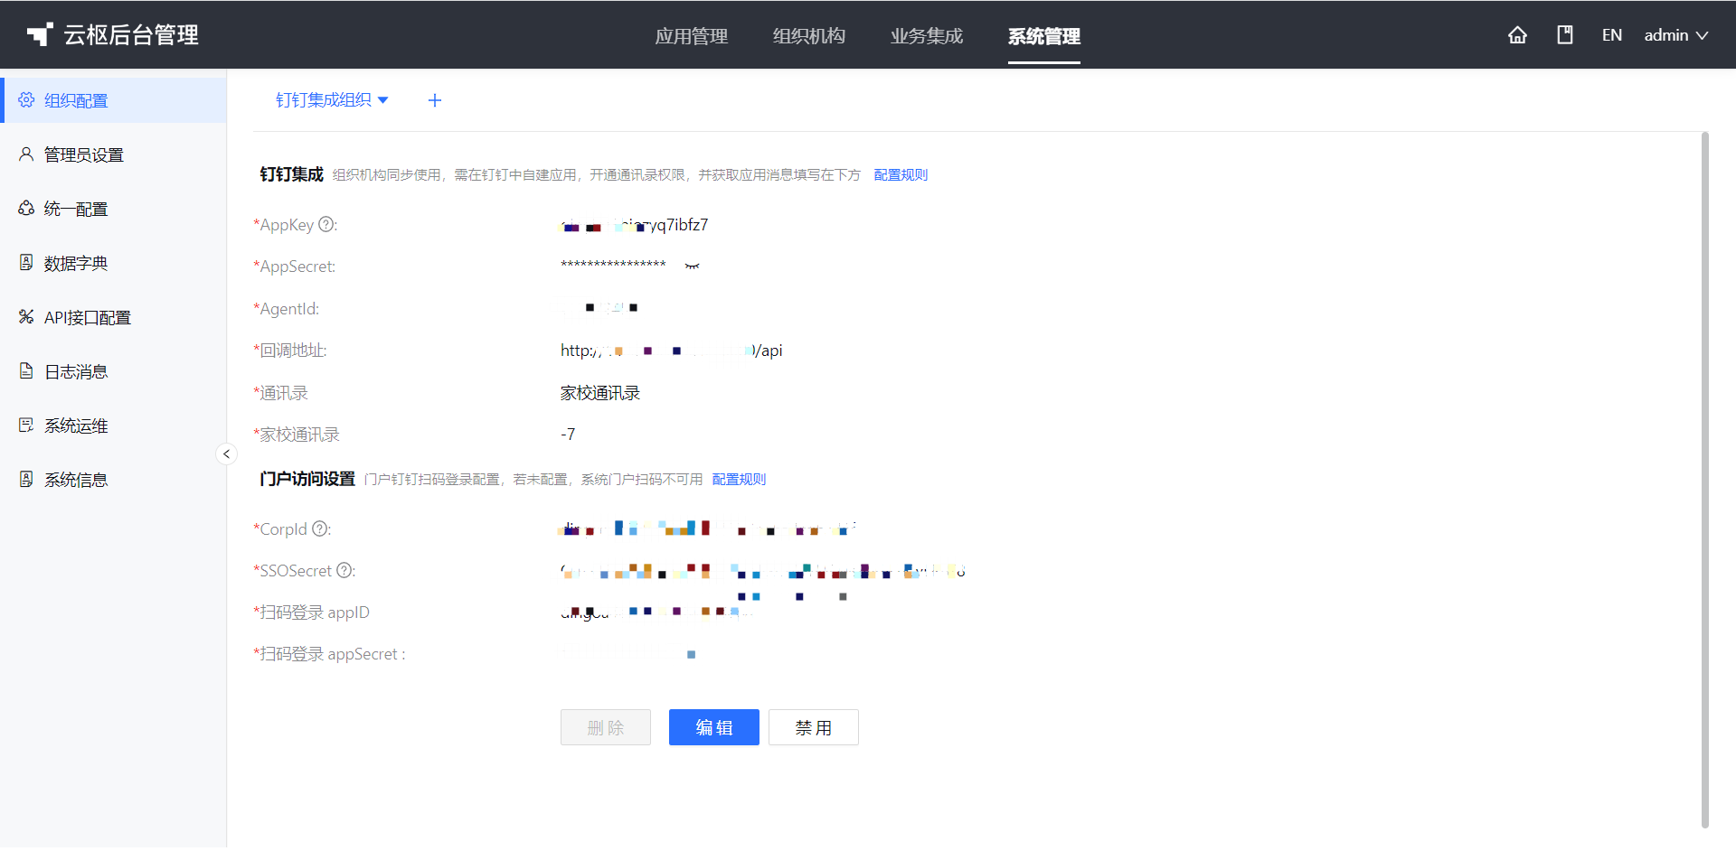This screenshot has width=1736, height=851.
Task: Click the 云枢后台管理 logo icon
Action: click(x=40, y=34)
